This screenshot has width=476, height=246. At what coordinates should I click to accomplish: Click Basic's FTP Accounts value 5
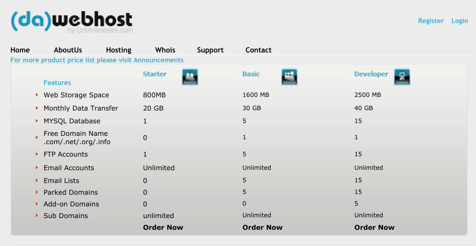pos(244,154)
